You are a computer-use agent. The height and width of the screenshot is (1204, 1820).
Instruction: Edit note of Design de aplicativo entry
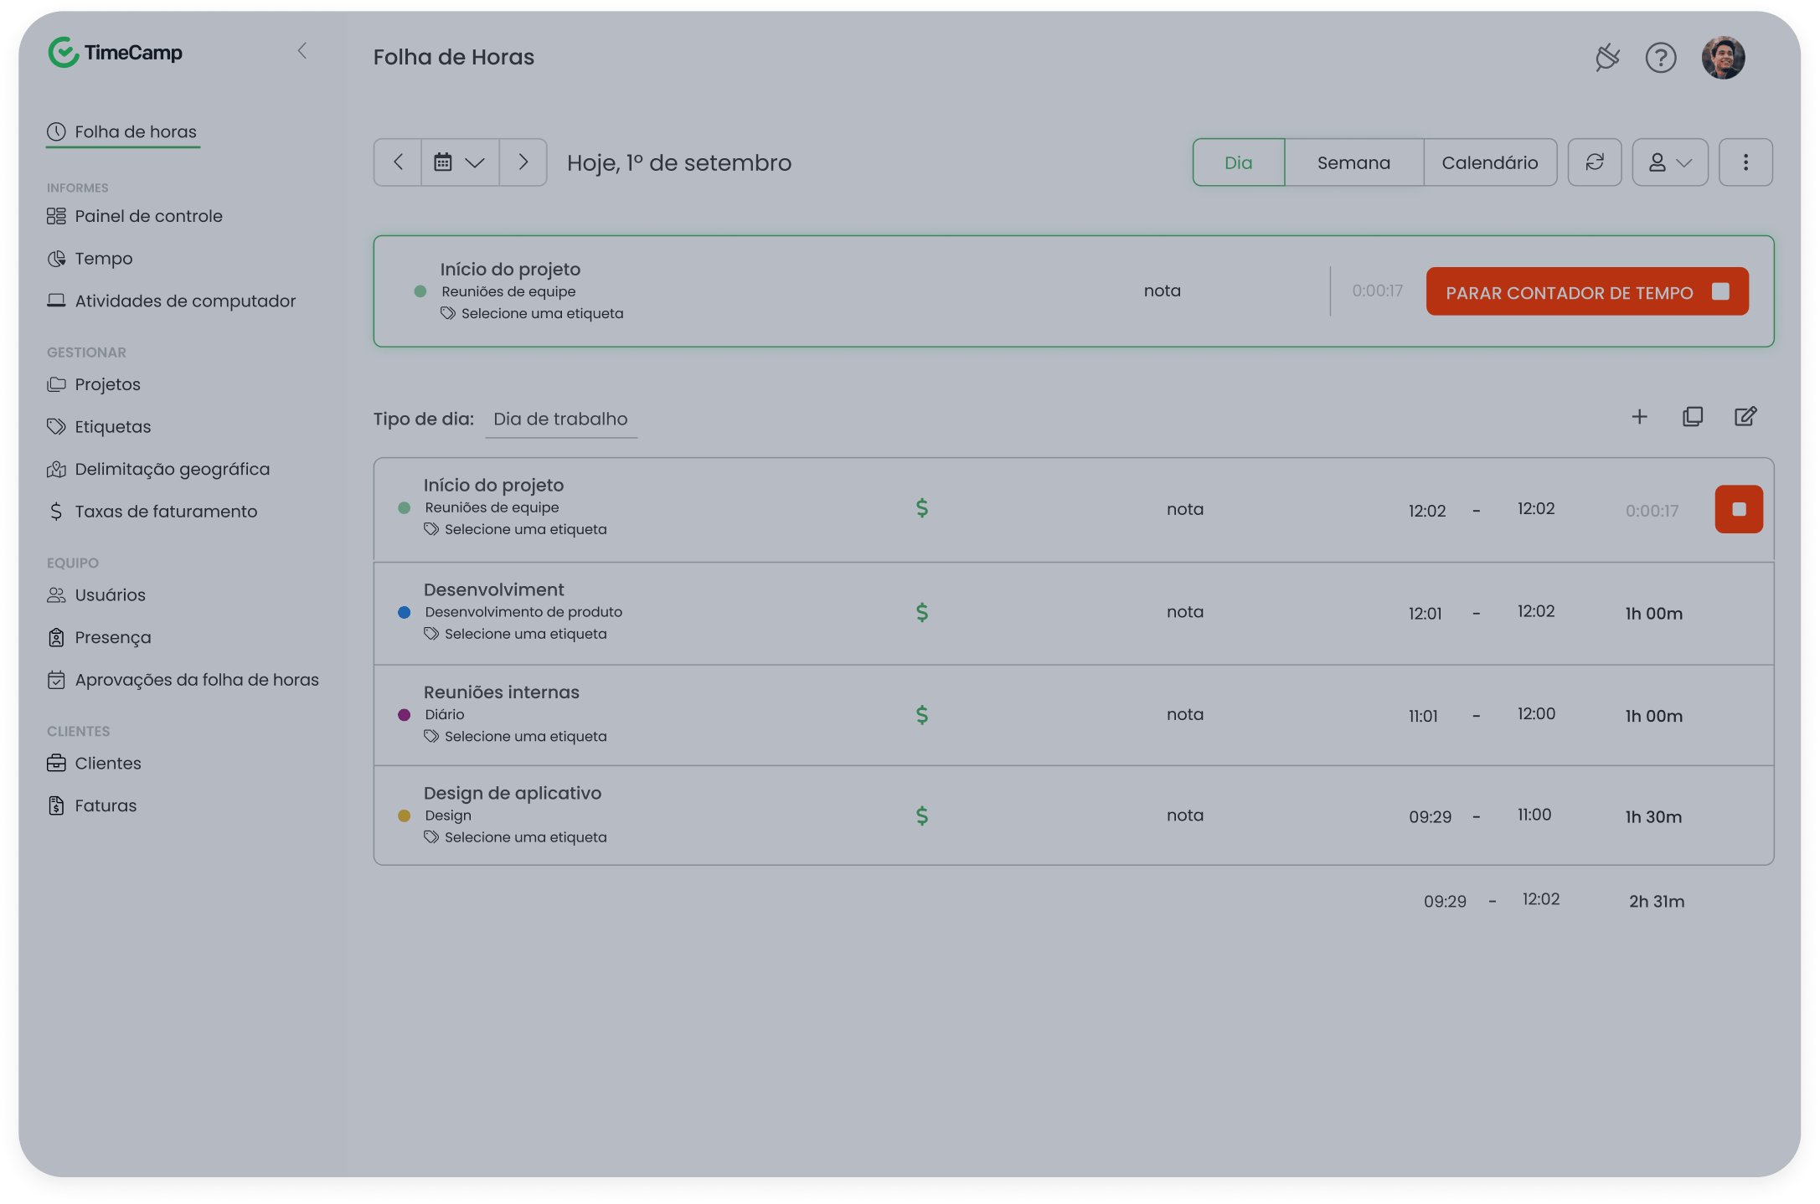coord(1185,816)
